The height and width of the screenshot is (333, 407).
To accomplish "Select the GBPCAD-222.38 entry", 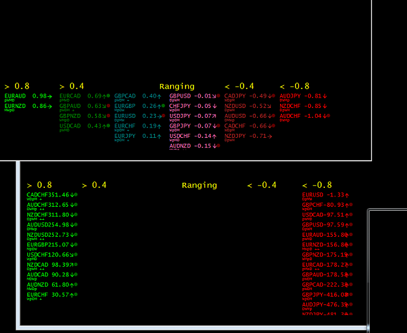I will pyautogui.click(x=328, y=285).
